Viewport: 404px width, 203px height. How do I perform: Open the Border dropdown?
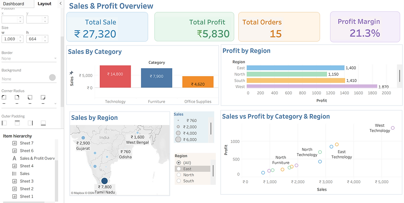click(x=29, y=58)
